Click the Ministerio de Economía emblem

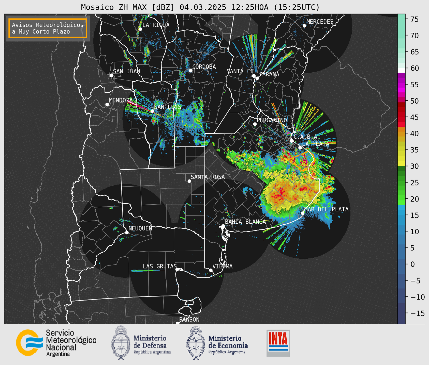pos(196,343)
